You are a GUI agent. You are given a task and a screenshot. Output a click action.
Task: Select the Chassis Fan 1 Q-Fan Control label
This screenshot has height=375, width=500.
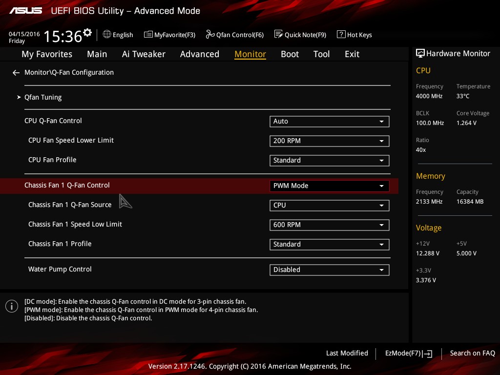coord(67,185)
